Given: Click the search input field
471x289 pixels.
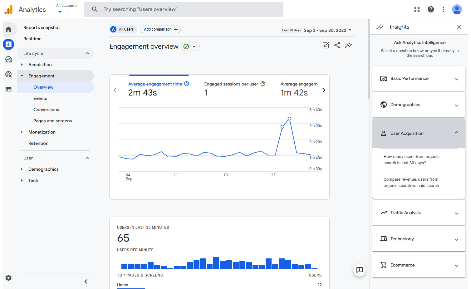Looking at the screenshot, I should tap(184, 9).
